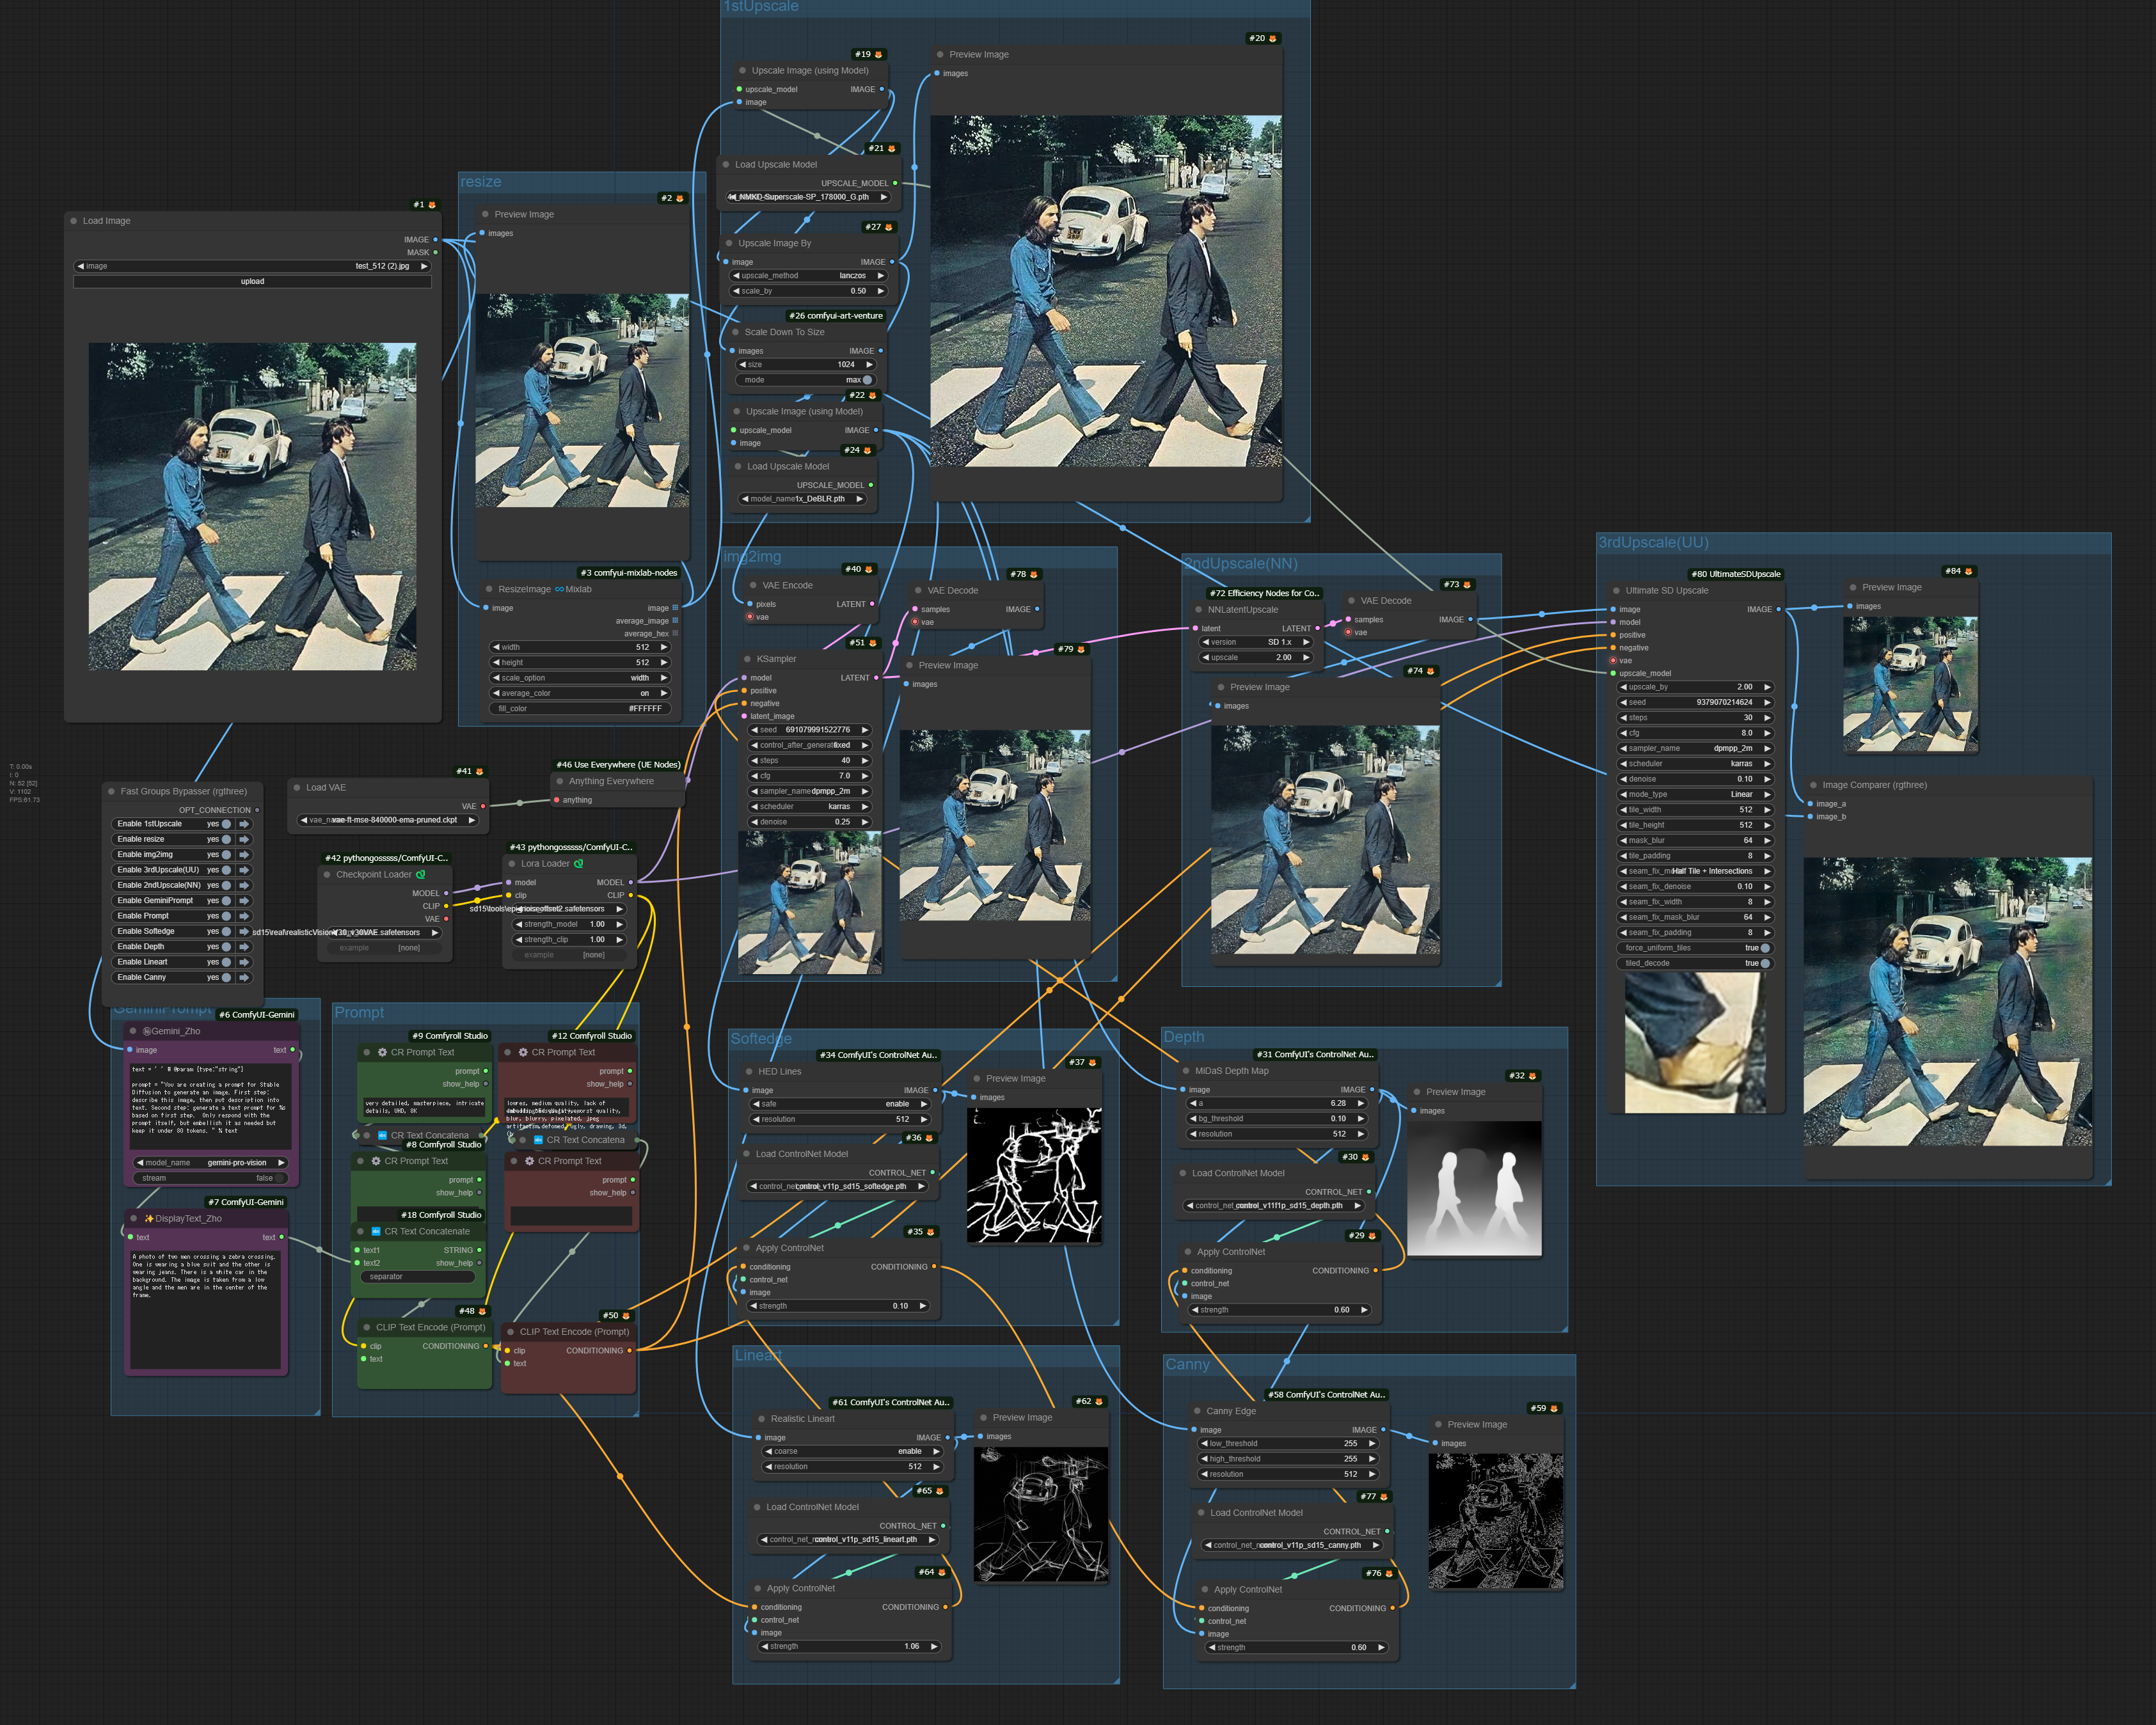Increase scale_by with its right arrow
This screenshot has width=2156, height=1725.
pos(881,291)
